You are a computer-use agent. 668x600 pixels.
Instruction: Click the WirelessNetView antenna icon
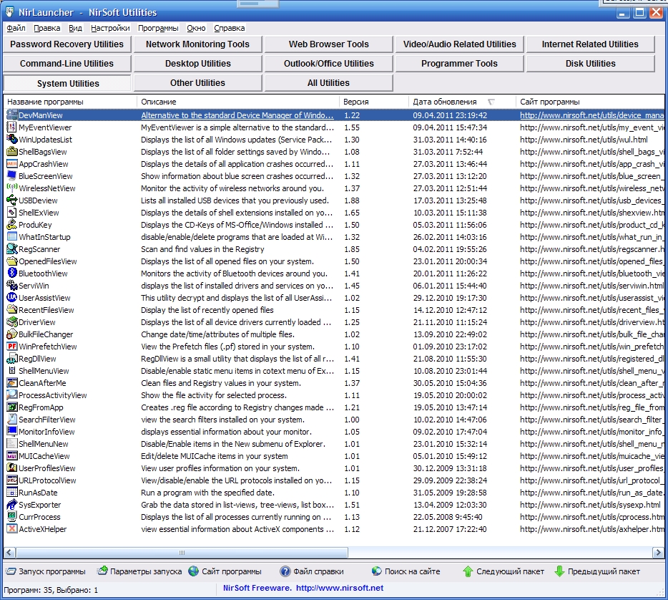(12, 188)
